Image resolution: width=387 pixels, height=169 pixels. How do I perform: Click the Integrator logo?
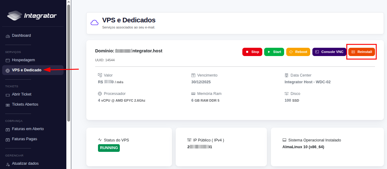point(32,15)
